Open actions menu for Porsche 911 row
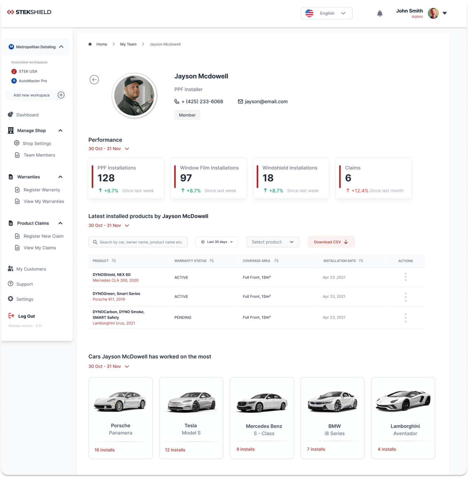The width and height of the screenshot is (468, 477). 405,297
